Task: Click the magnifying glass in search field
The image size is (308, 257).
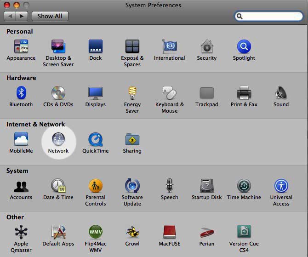Action: 240,16
